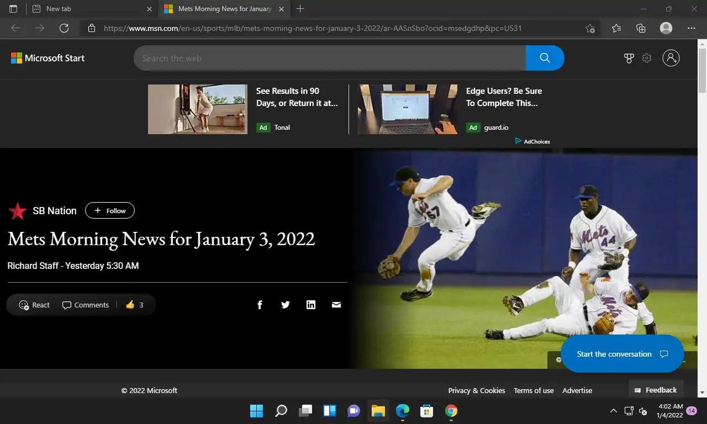Click the SB Nation publisher name
Image resolution: width=707 pixels, height=424 pixels.
[55, 210]
